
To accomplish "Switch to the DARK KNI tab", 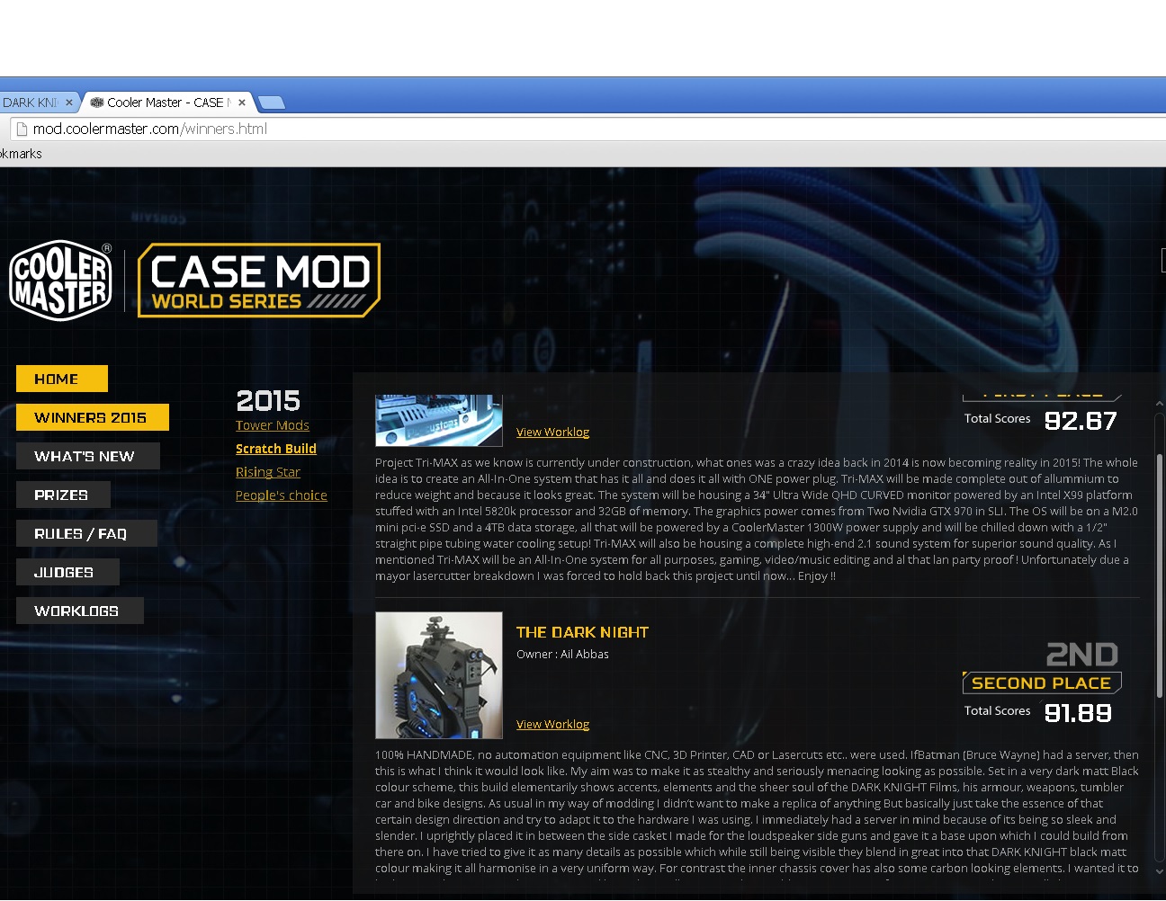I will pos(31,103).
